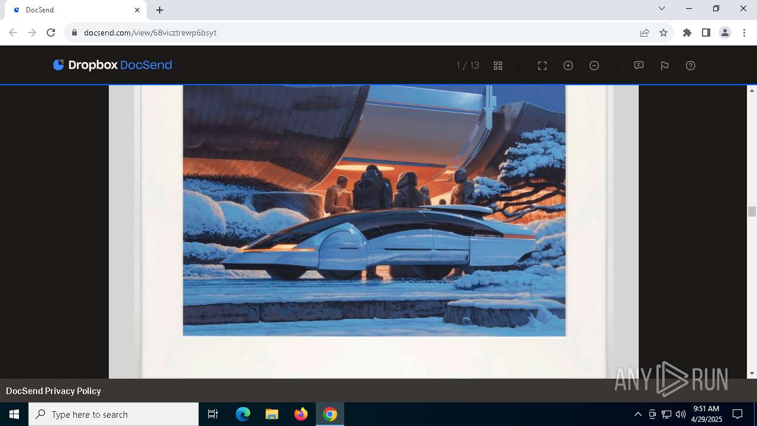Reload the DocSend page

point(51,33)
